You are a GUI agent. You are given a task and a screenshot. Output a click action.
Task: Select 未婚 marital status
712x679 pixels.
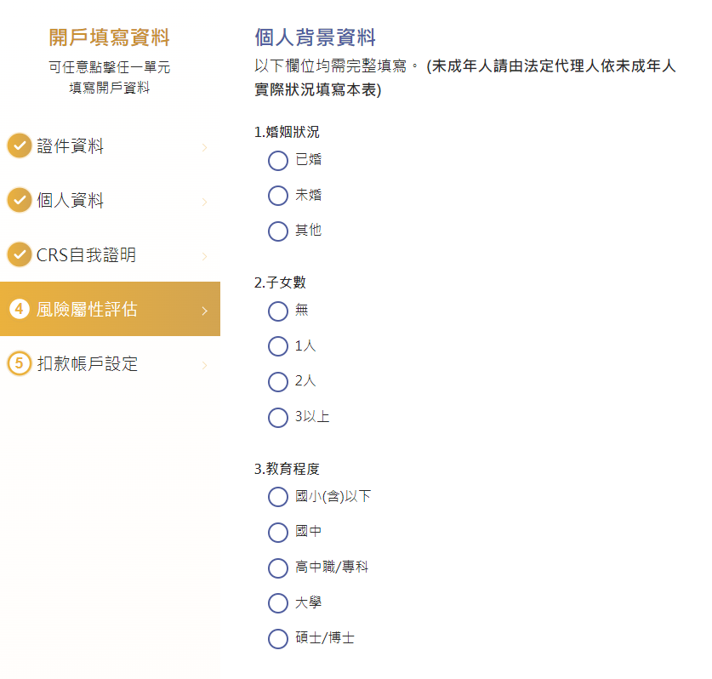[278, 196]
